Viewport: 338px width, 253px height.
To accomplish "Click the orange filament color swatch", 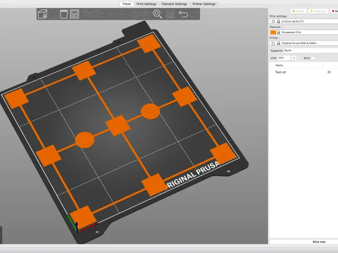I will pyautogui.click(x=273, y=32).
